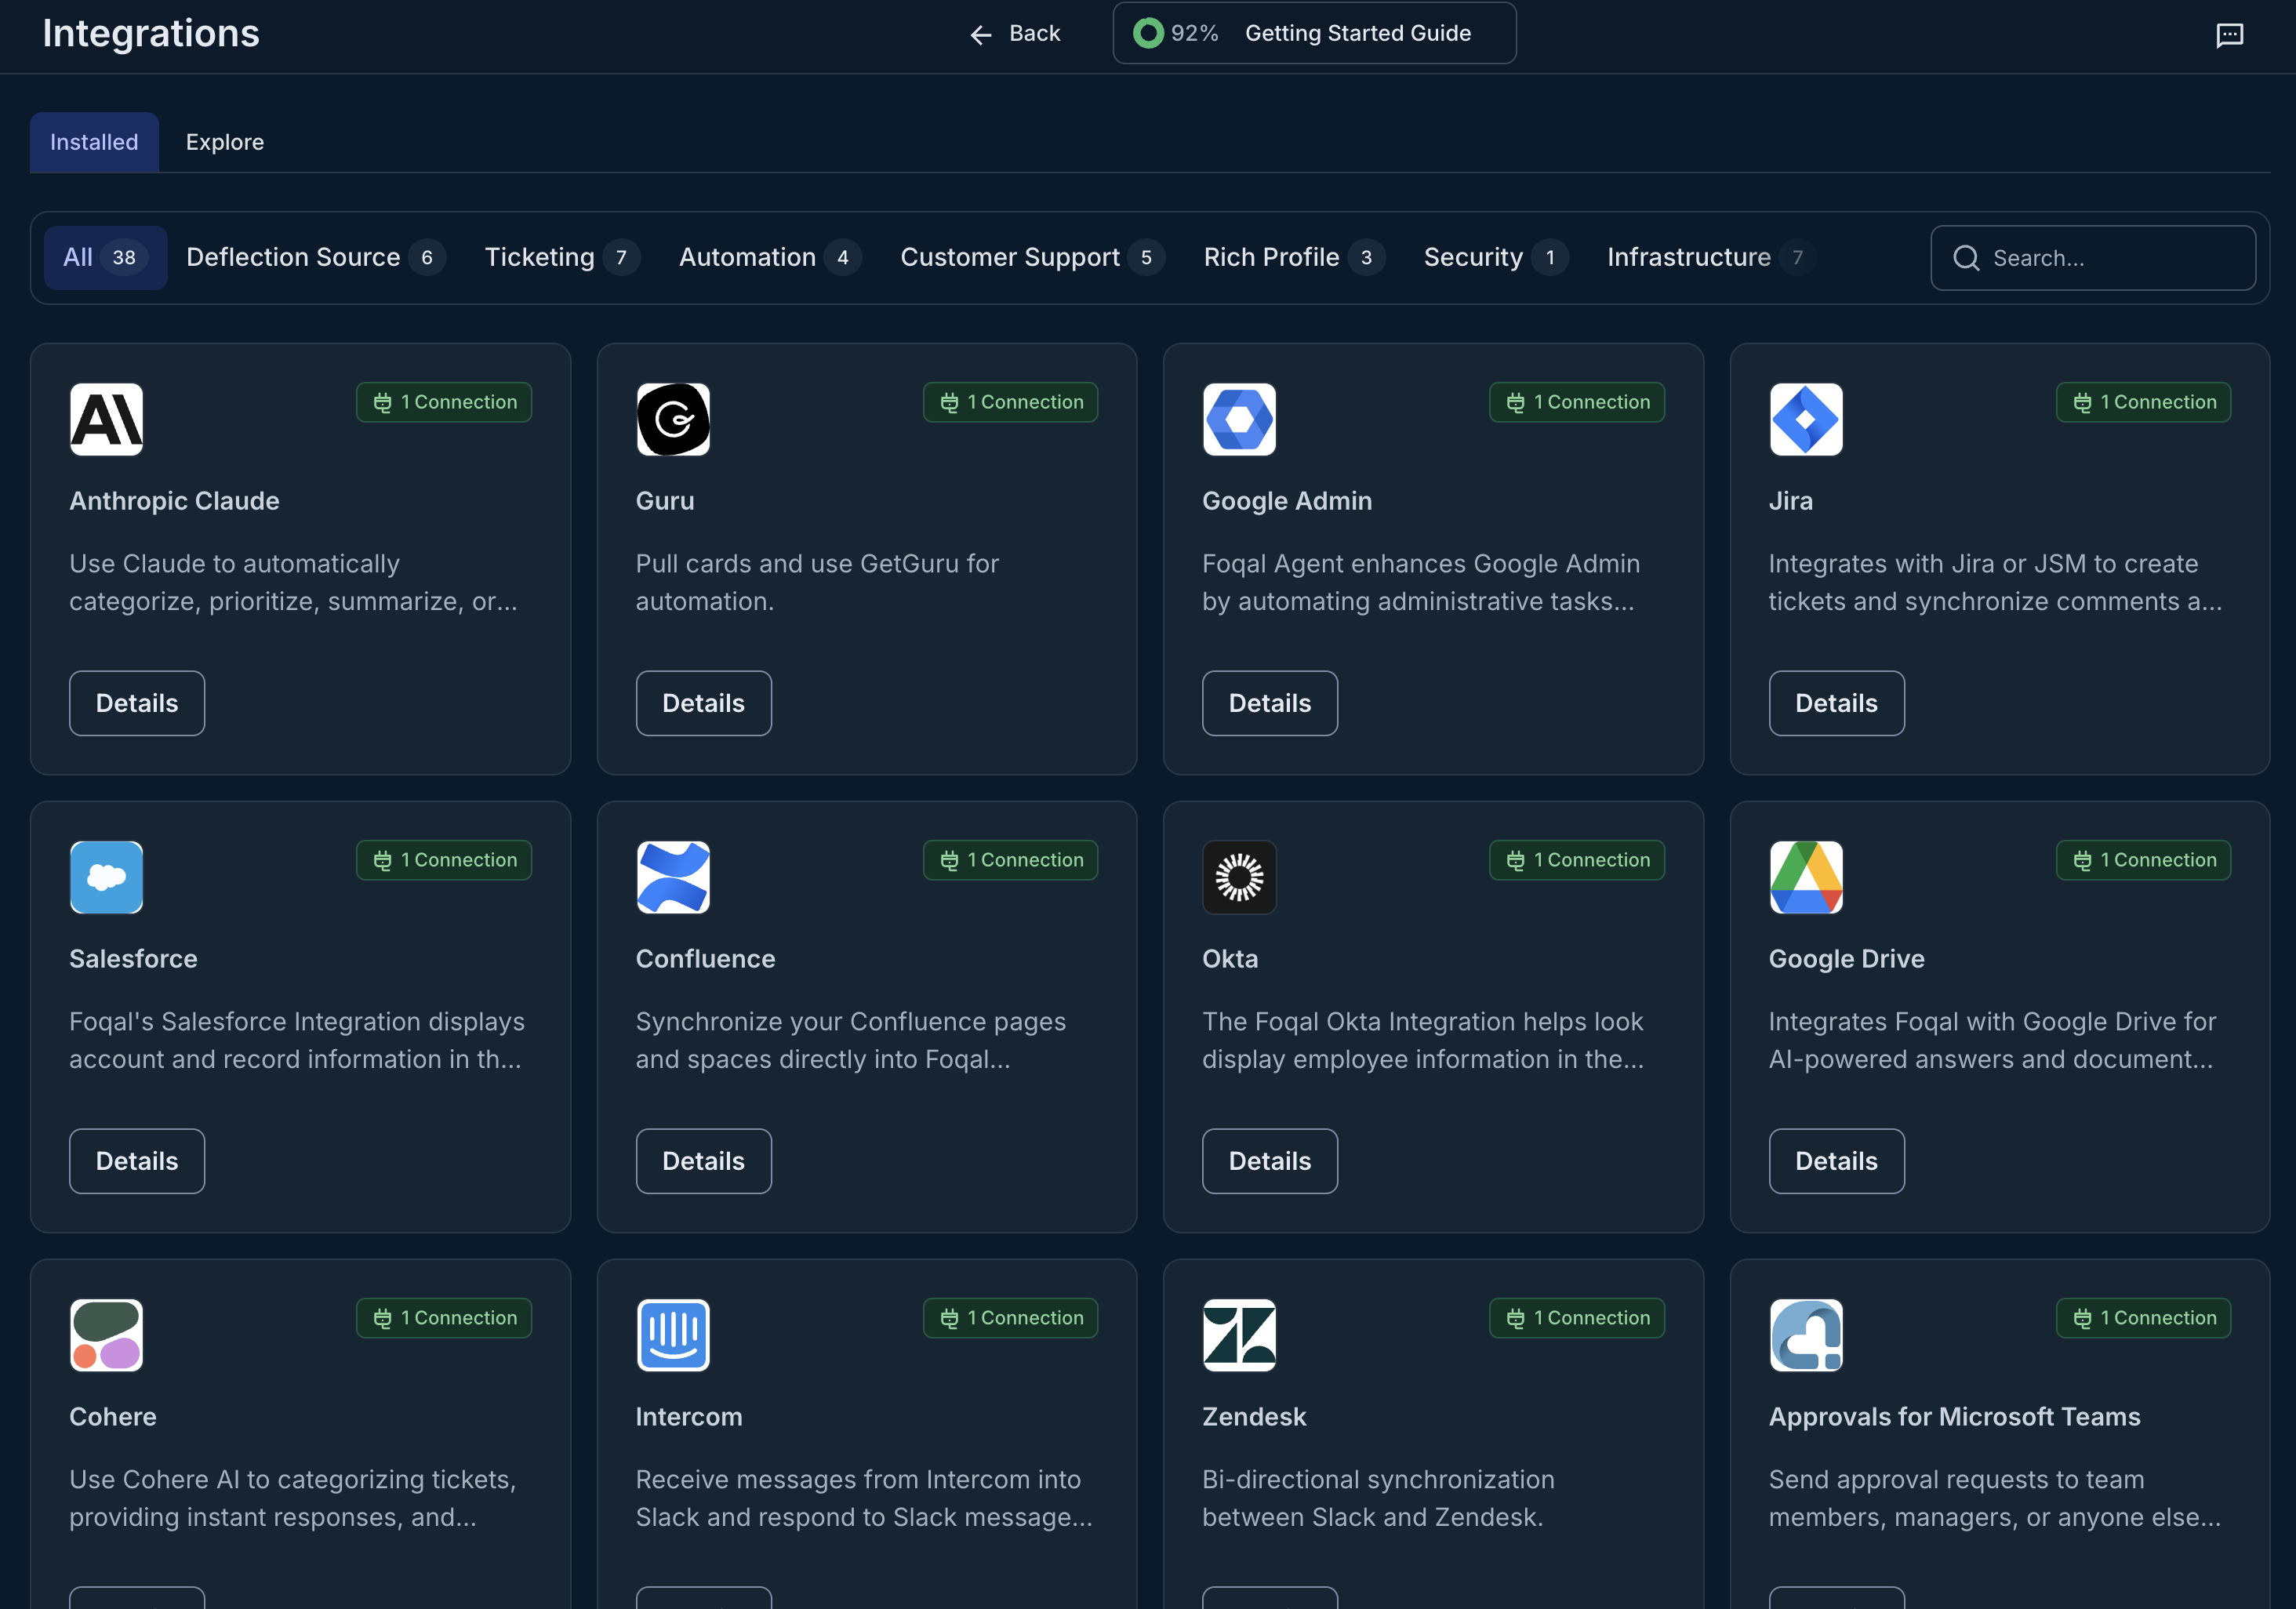Open Details for Salesforce
The image size is (2296, 1609).
tap(137, 1161)
